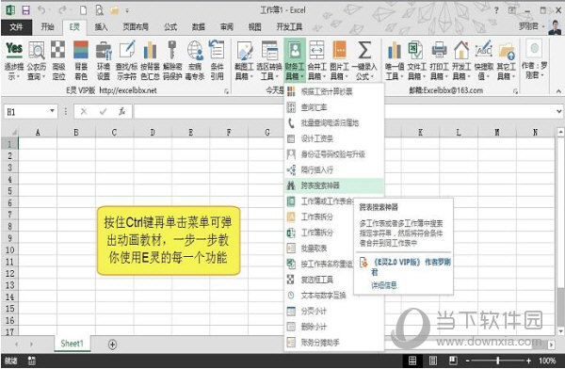Click the print preview icon in title bar
Viewport: 565px width, 369px height.
coord(99,10)
